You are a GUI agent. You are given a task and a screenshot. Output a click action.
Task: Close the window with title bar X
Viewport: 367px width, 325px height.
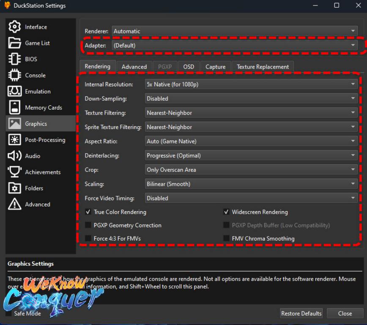coord(358,5)
